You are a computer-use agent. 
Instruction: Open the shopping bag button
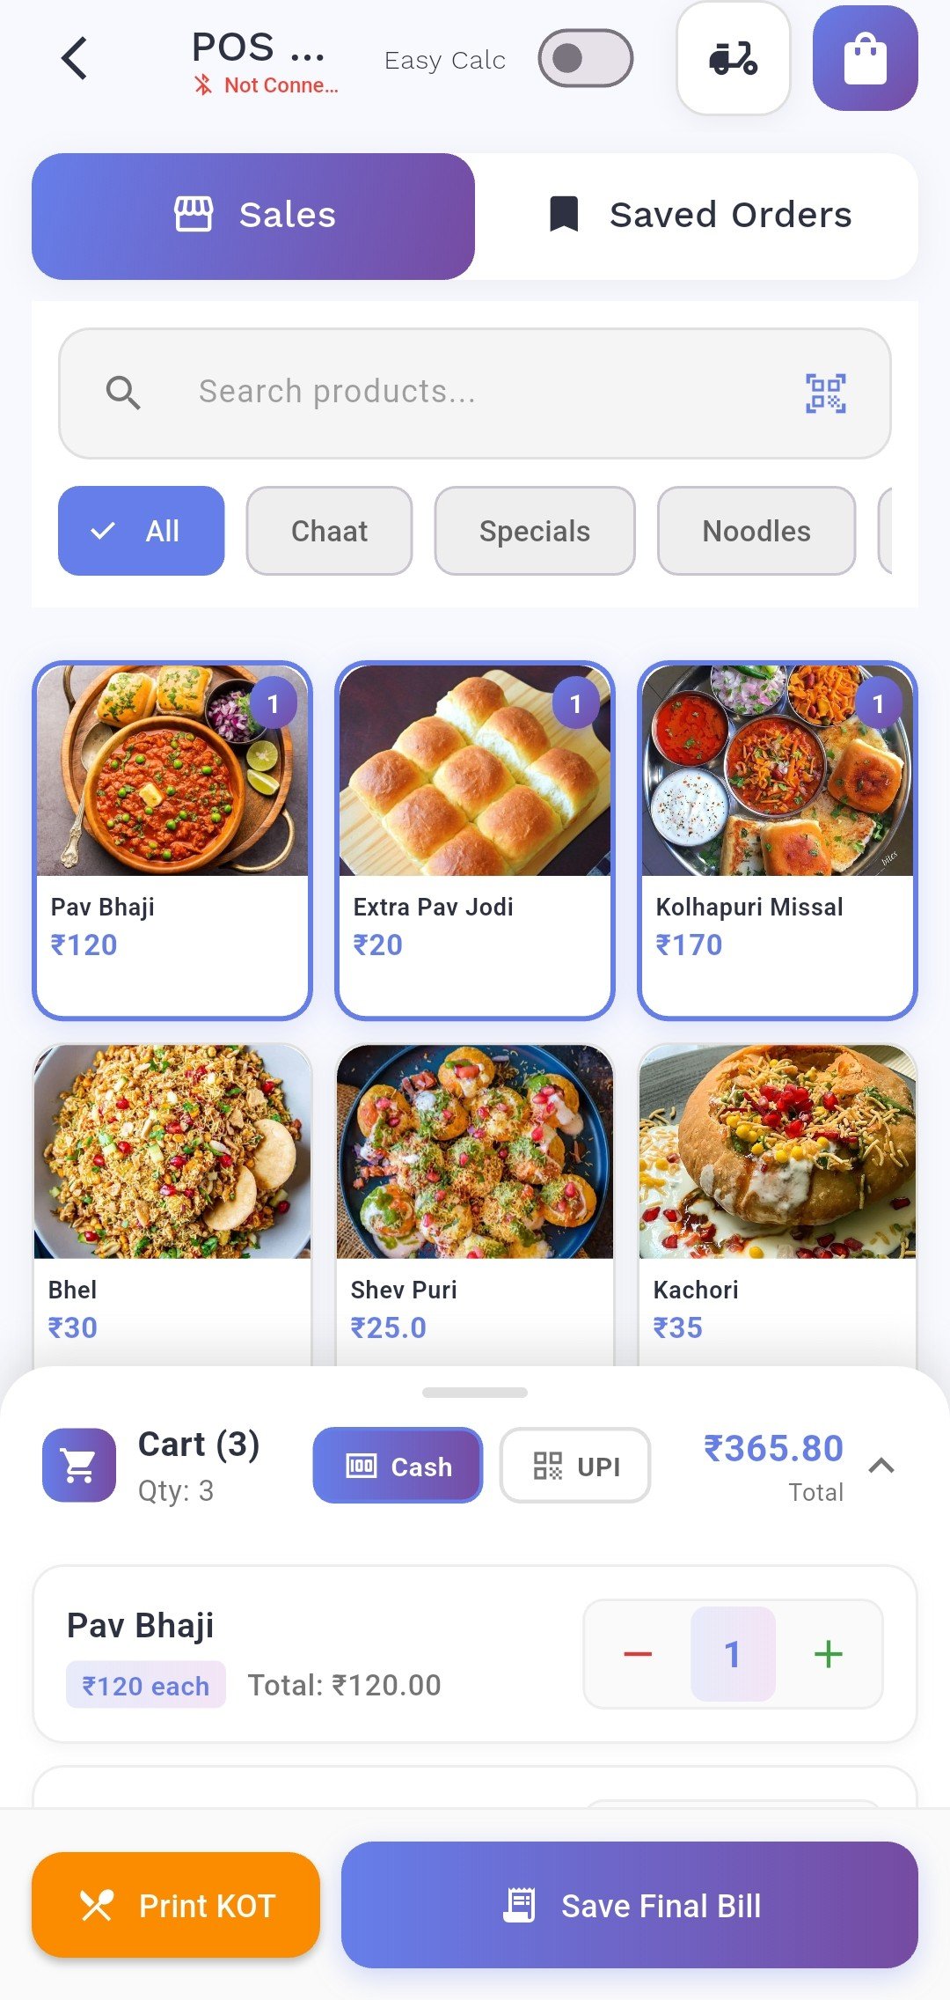[865, 59]
